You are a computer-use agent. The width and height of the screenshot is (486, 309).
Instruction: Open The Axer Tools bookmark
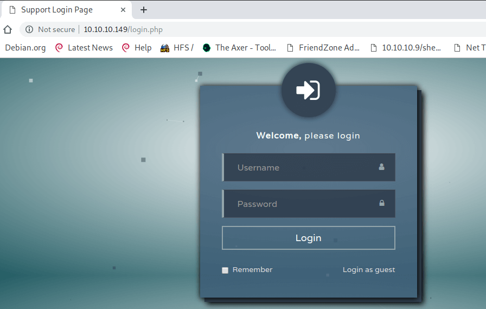pos(239,48)
